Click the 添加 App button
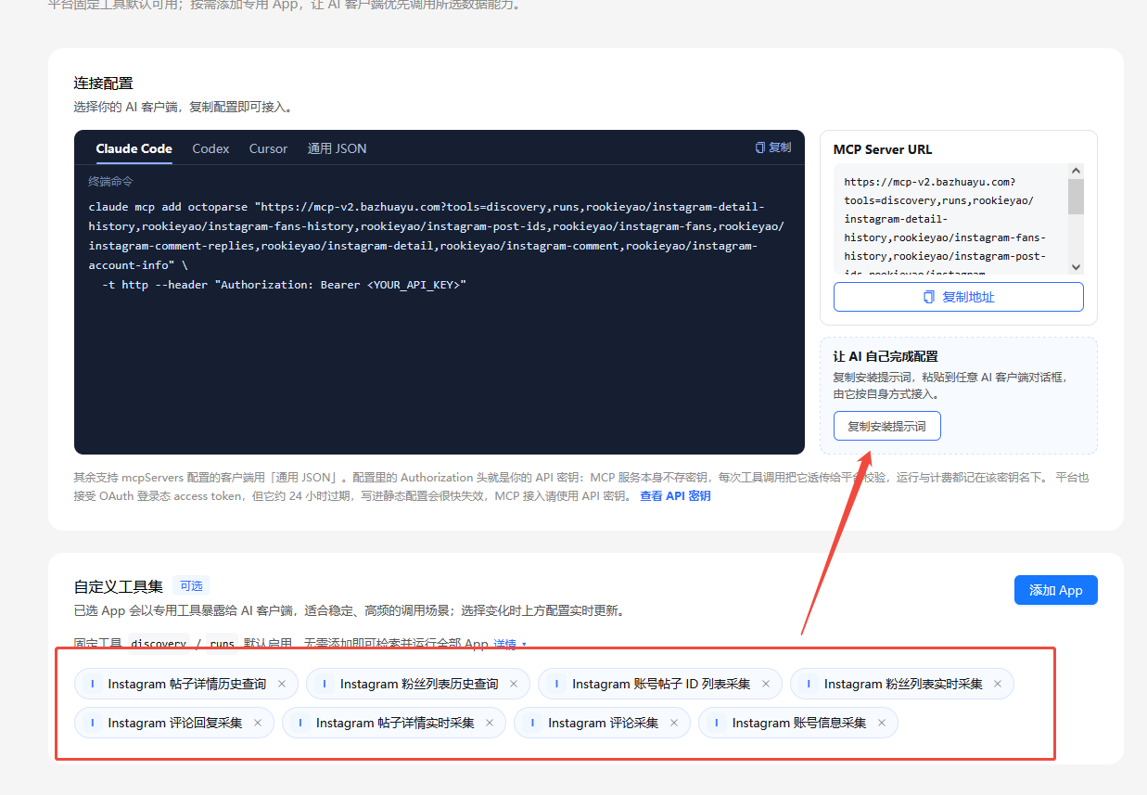1147x795 pixels. (x=1056, y=590)
